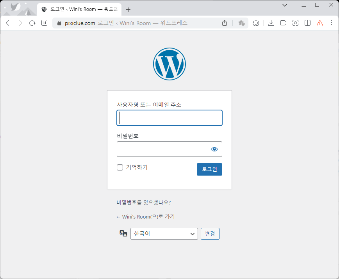This screenshot has width=339, height=279.
Task: Open the Notion-style N icon beside reload
Action: pyautogui.click(x=44, y=23)
